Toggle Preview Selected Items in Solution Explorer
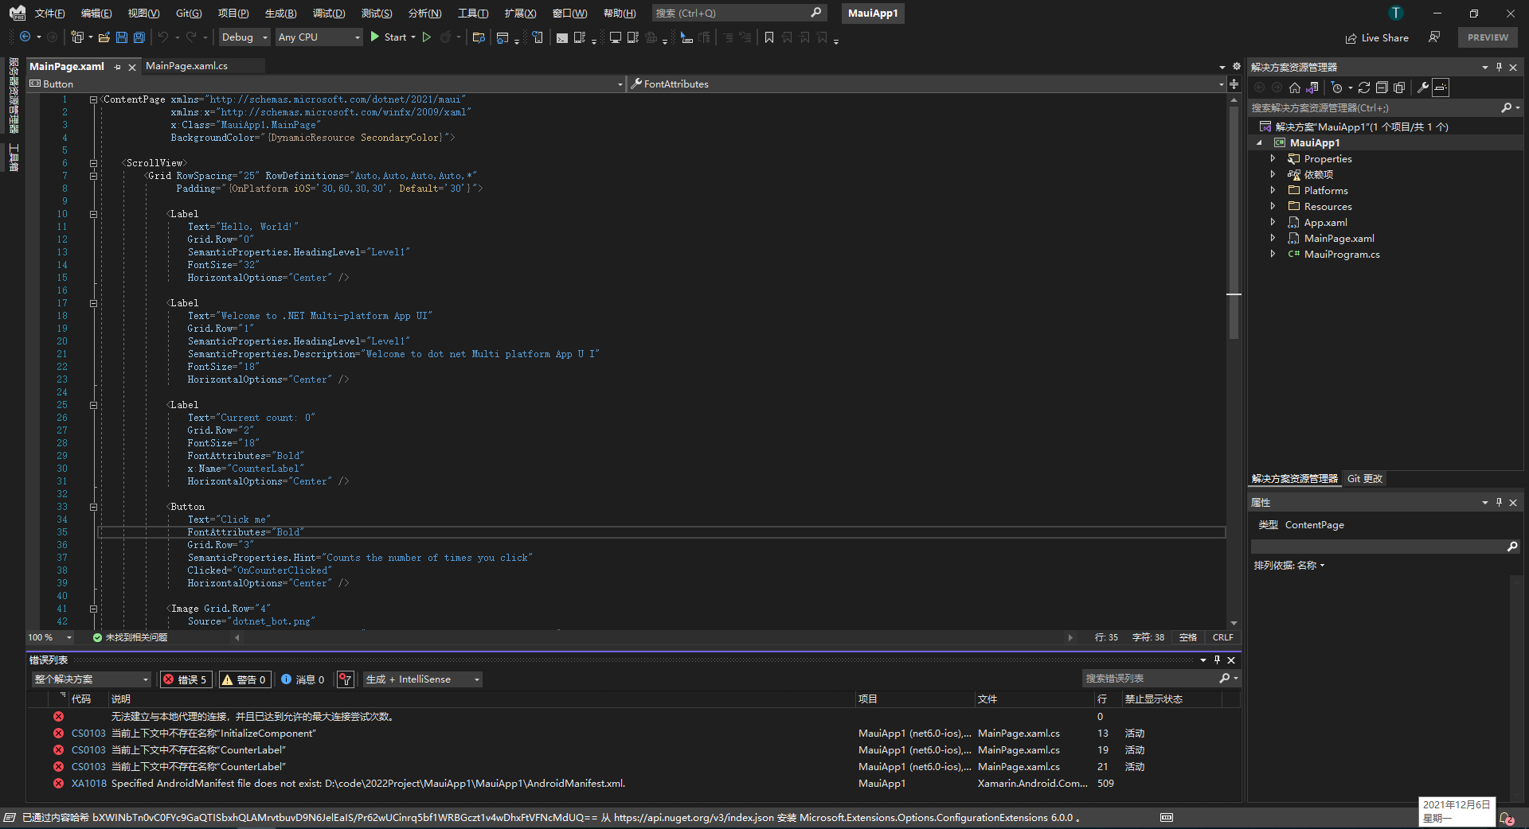1529x829 pixels. pyautogui.click(x=1441, y=88)
